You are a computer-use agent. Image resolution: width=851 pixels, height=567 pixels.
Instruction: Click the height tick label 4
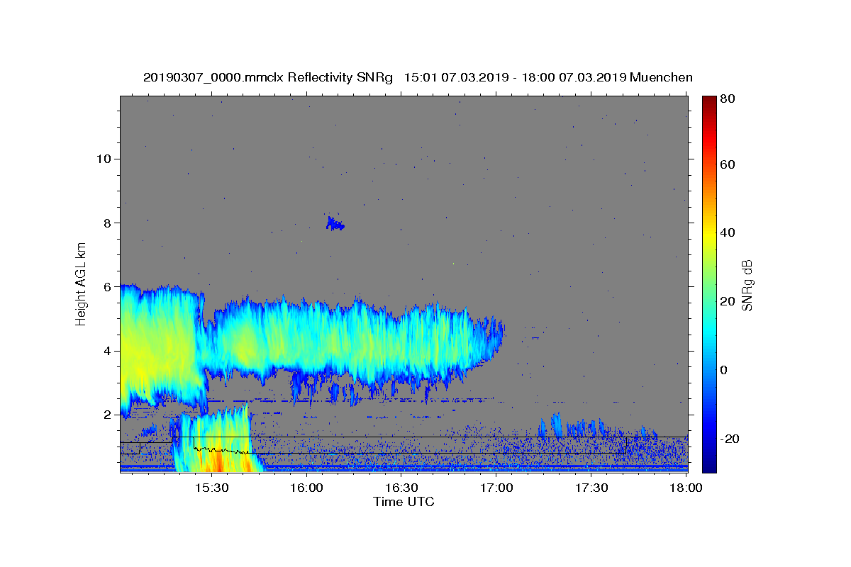(x=106, y=351)
